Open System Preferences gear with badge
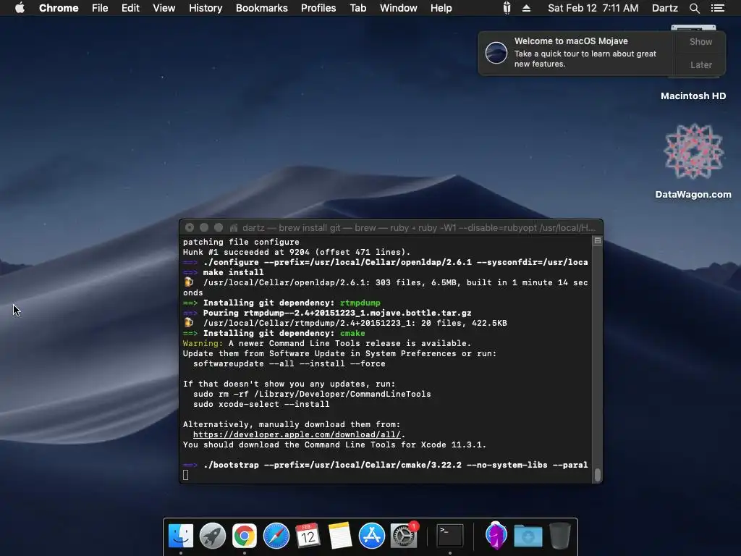This screenshot has width=741, height=556. pyautogui.click(x=404, y=536)
